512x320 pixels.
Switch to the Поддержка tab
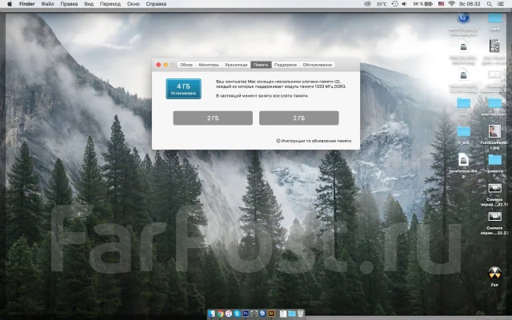click(286, 65)
